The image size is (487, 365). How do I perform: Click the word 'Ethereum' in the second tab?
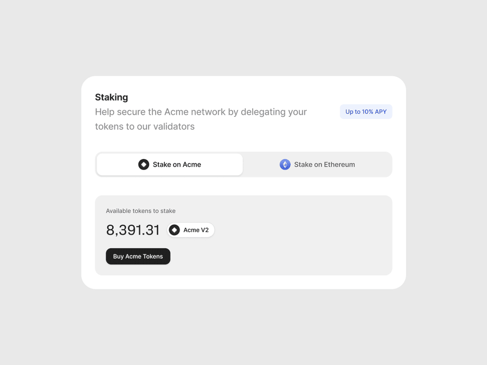pyautogui.click(x=339, y=164)
